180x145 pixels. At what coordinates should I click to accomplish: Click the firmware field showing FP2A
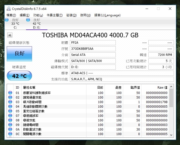(93, 43)
